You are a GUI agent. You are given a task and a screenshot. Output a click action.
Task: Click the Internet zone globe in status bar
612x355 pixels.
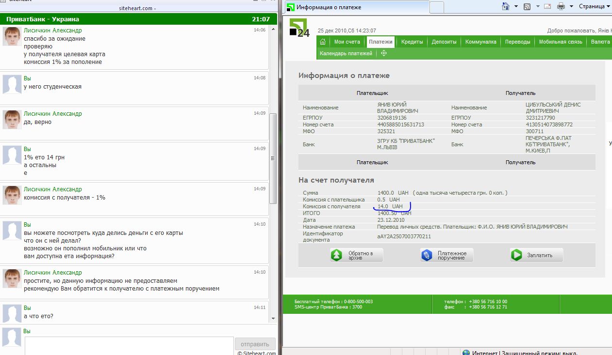(466, 353)
